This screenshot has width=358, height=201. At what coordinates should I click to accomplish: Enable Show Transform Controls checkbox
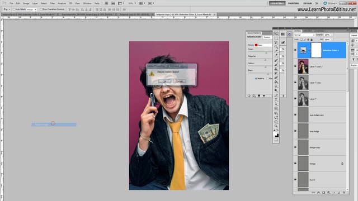(x=41, y=9)
